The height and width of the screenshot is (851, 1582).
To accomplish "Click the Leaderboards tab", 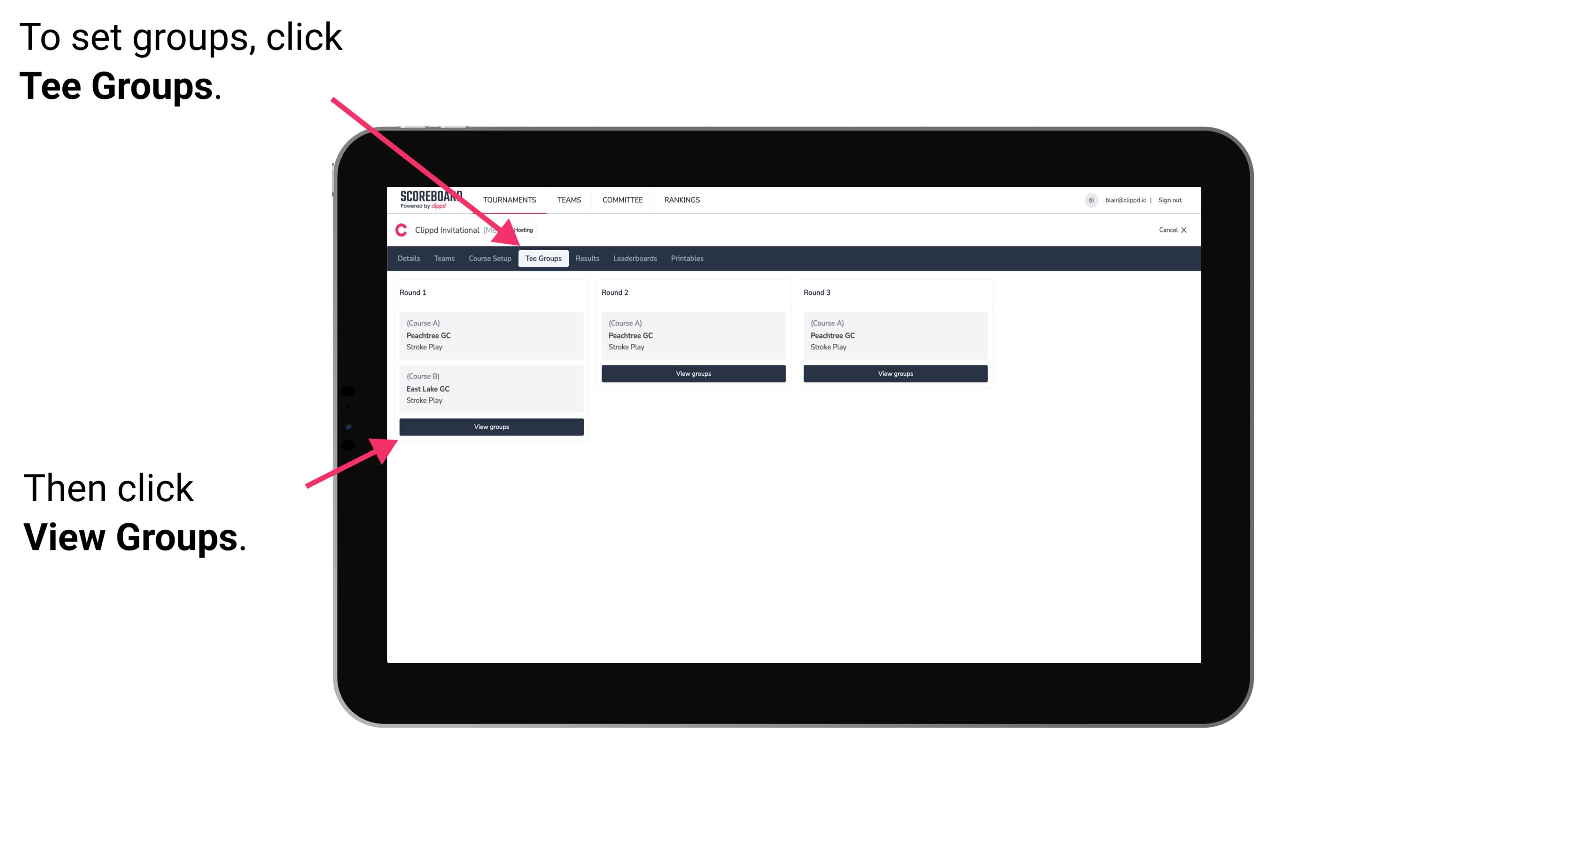I will pyautogui.click(x=633, y=258).
